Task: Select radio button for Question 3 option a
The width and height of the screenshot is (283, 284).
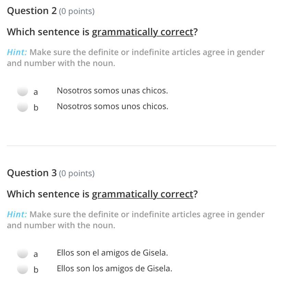Action: pyautogui.click(x=23, y=253)
